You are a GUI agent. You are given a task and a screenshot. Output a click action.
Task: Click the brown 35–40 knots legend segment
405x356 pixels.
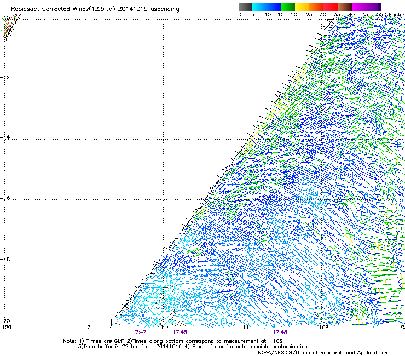(x=345, y=7)
